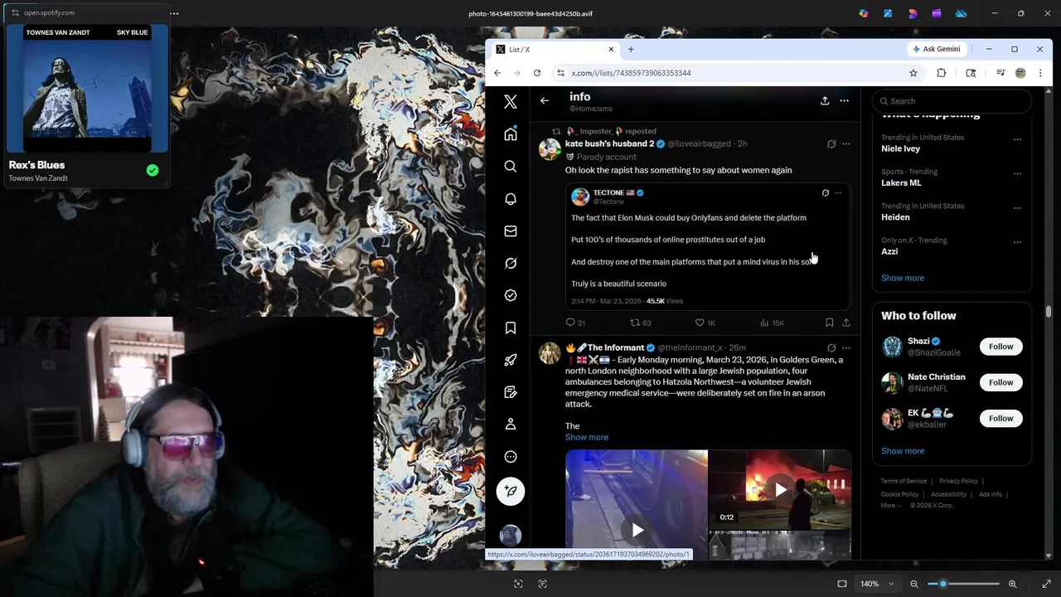
Task: Open more options for Lakers ML trend
Action: click(x=1017, y=174)
